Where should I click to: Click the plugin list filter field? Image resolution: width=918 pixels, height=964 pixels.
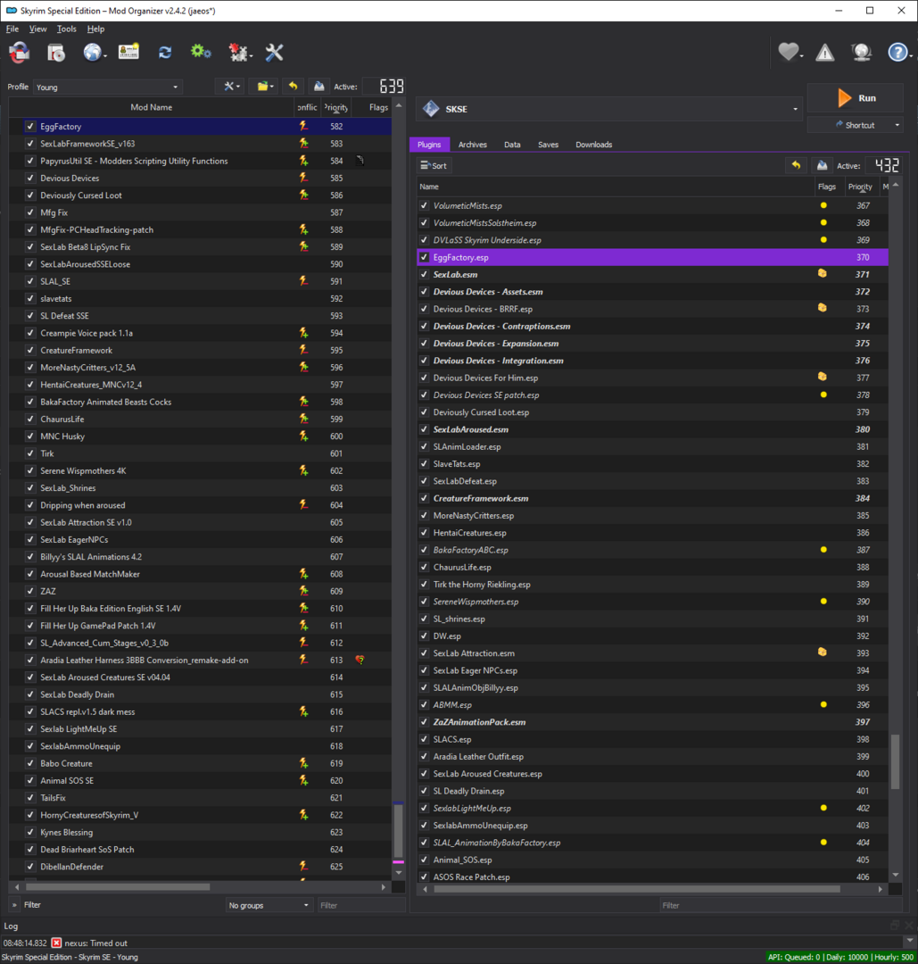pyautogui.click(x=781, y=905)
